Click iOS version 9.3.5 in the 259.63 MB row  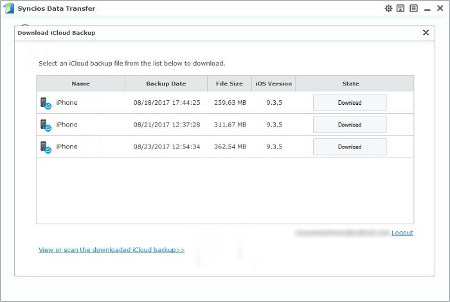(274, 102)
